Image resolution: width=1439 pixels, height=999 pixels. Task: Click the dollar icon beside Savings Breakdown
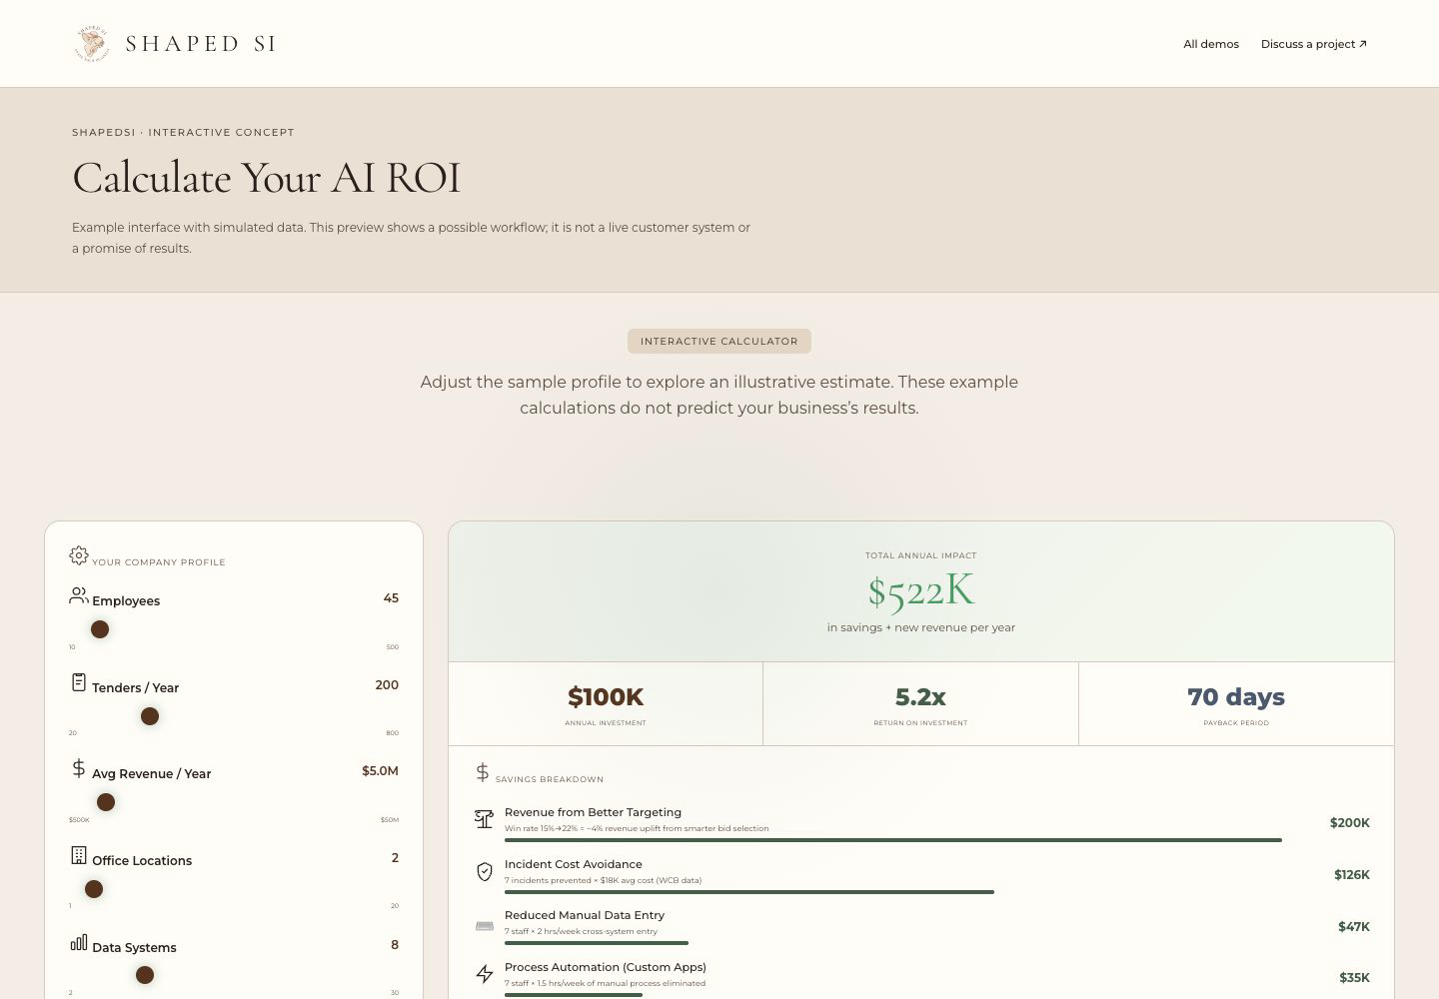click(x=483, y=772)
